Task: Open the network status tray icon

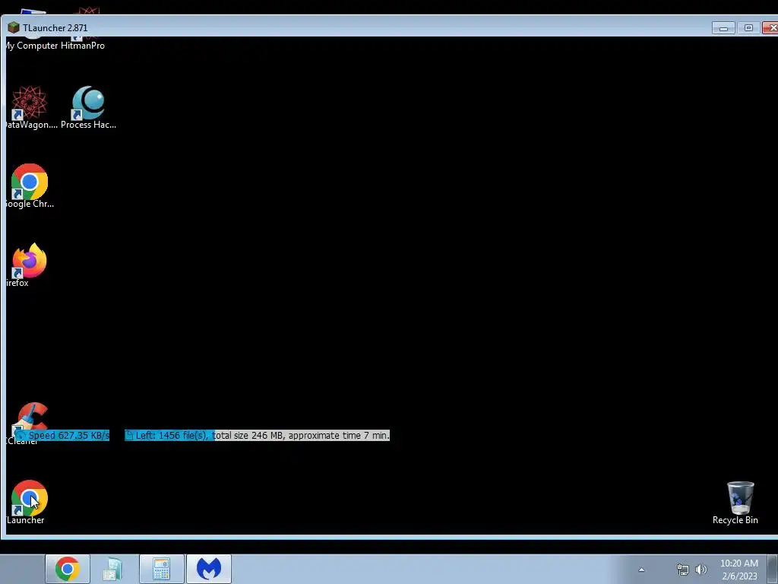Action: click(683, 570)
